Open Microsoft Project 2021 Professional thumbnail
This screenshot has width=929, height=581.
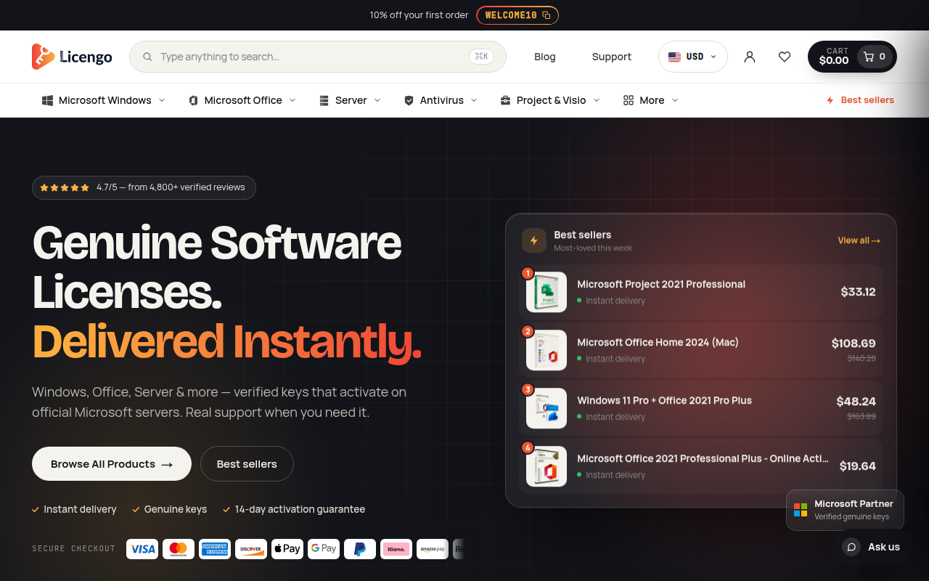(x=547, y=292)
